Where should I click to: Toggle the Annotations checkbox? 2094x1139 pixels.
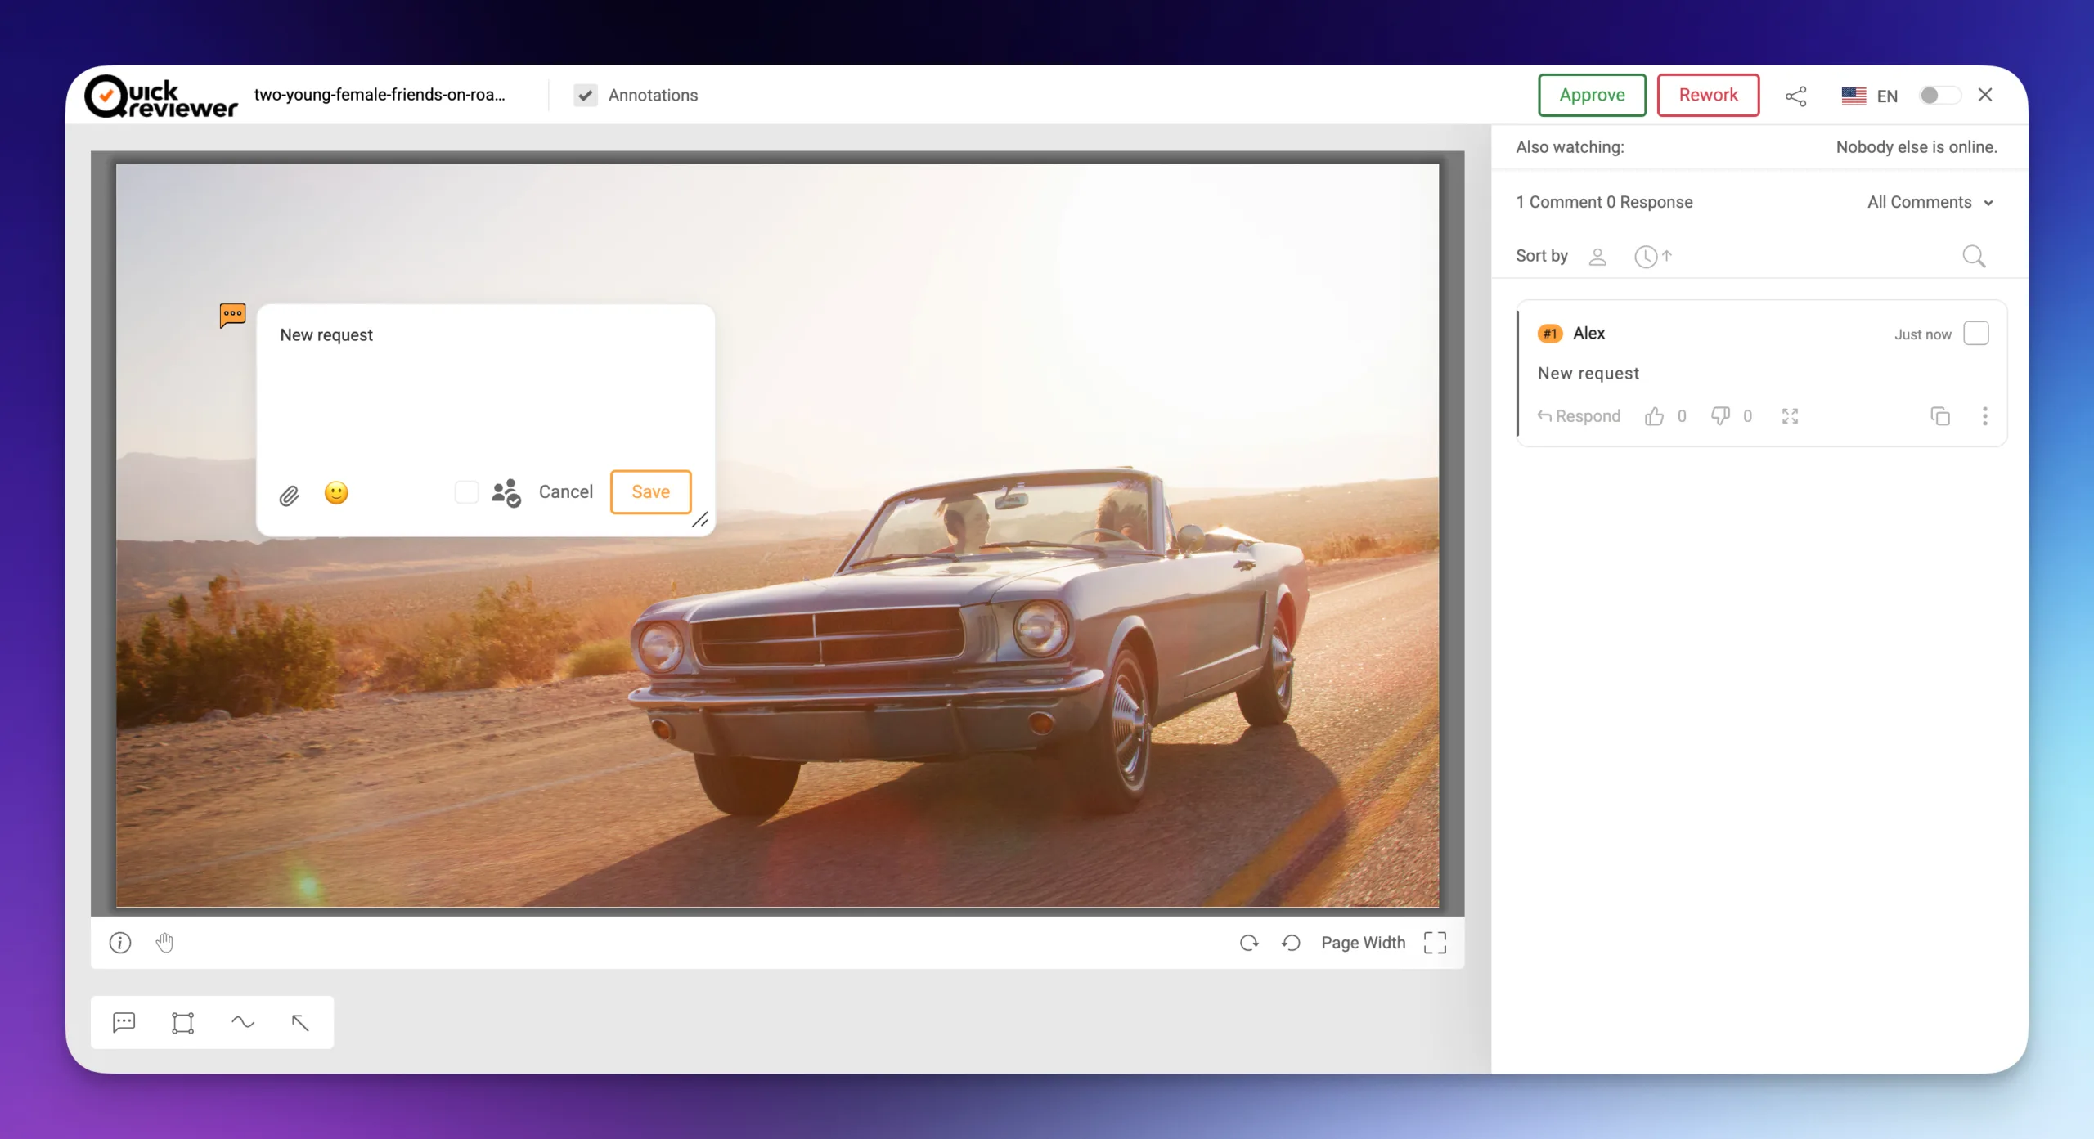click(586, 96)
